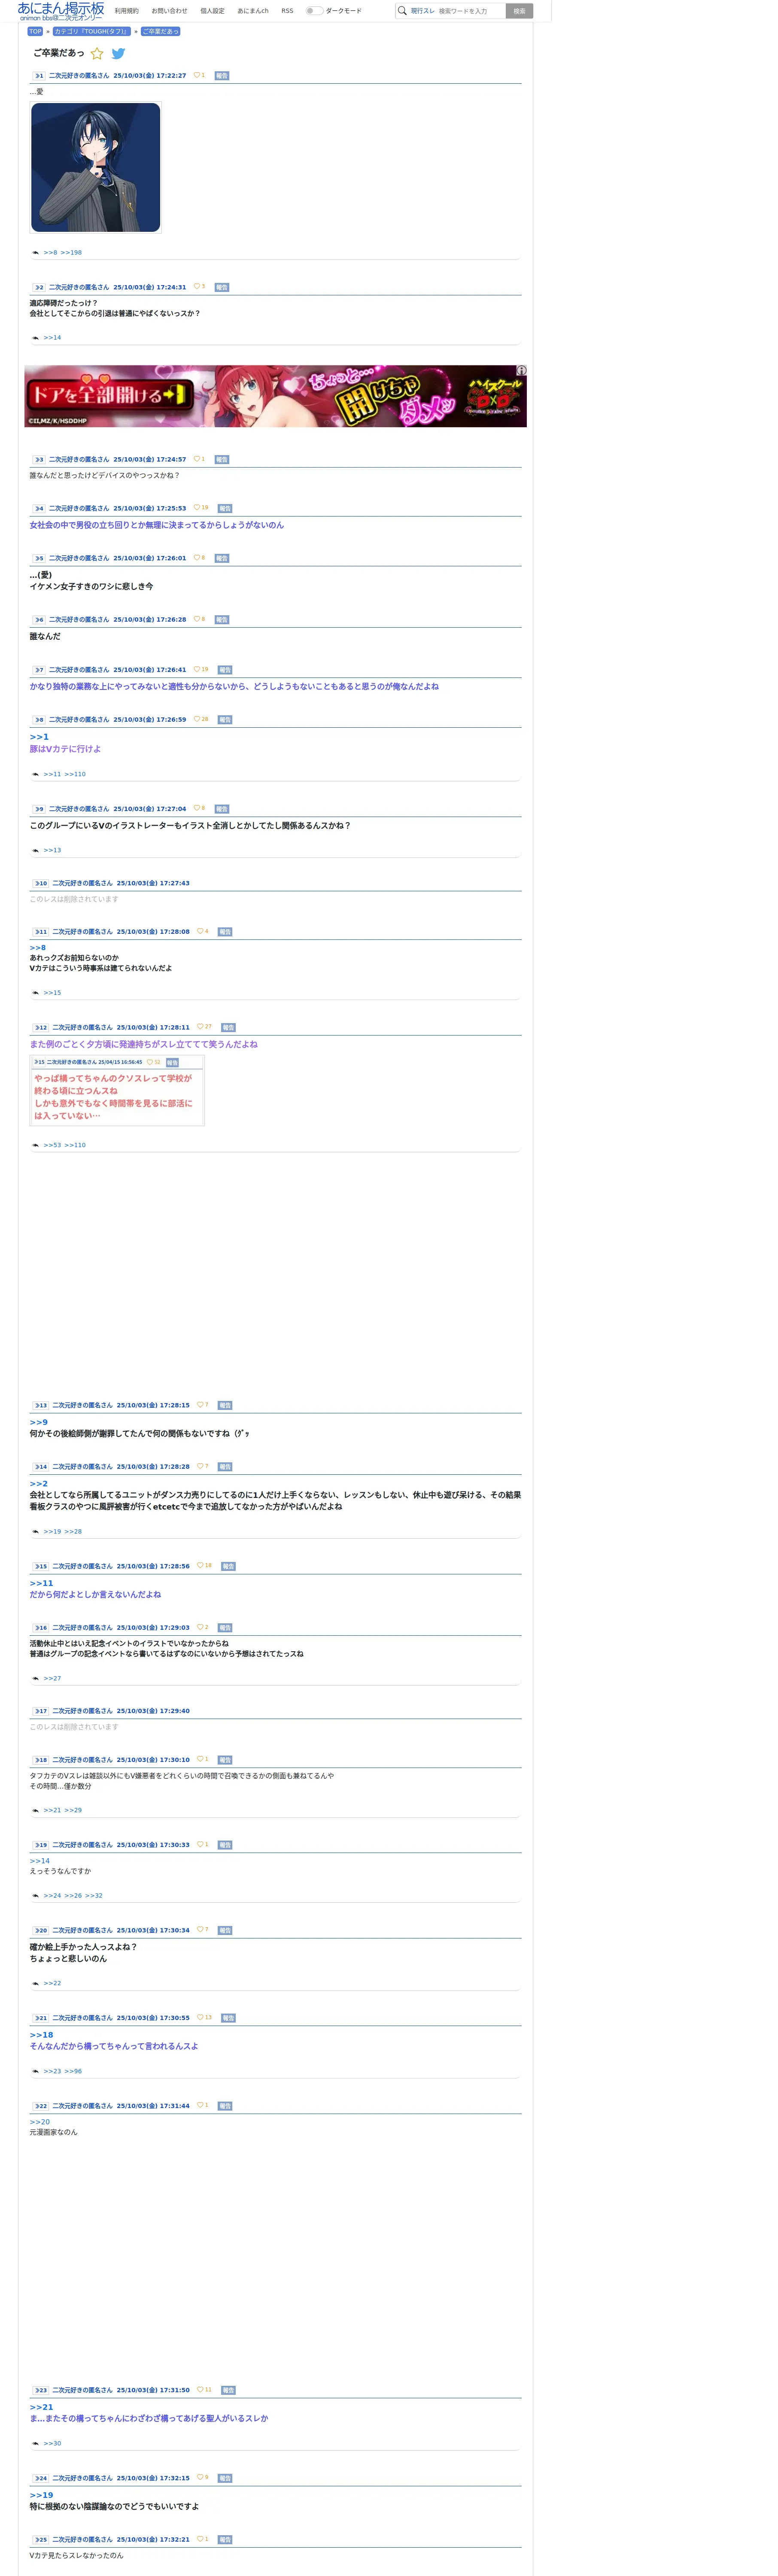
Task: Click post number >4 anchor badge
Action: pyautogui.click(x=38, y=509)
